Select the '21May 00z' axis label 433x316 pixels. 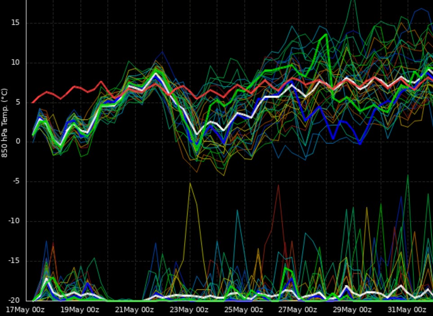[134, 310]
